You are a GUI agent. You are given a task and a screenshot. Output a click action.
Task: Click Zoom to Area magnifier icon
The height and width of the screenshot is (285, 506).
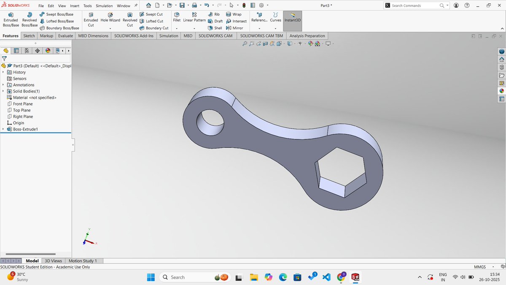252,43
